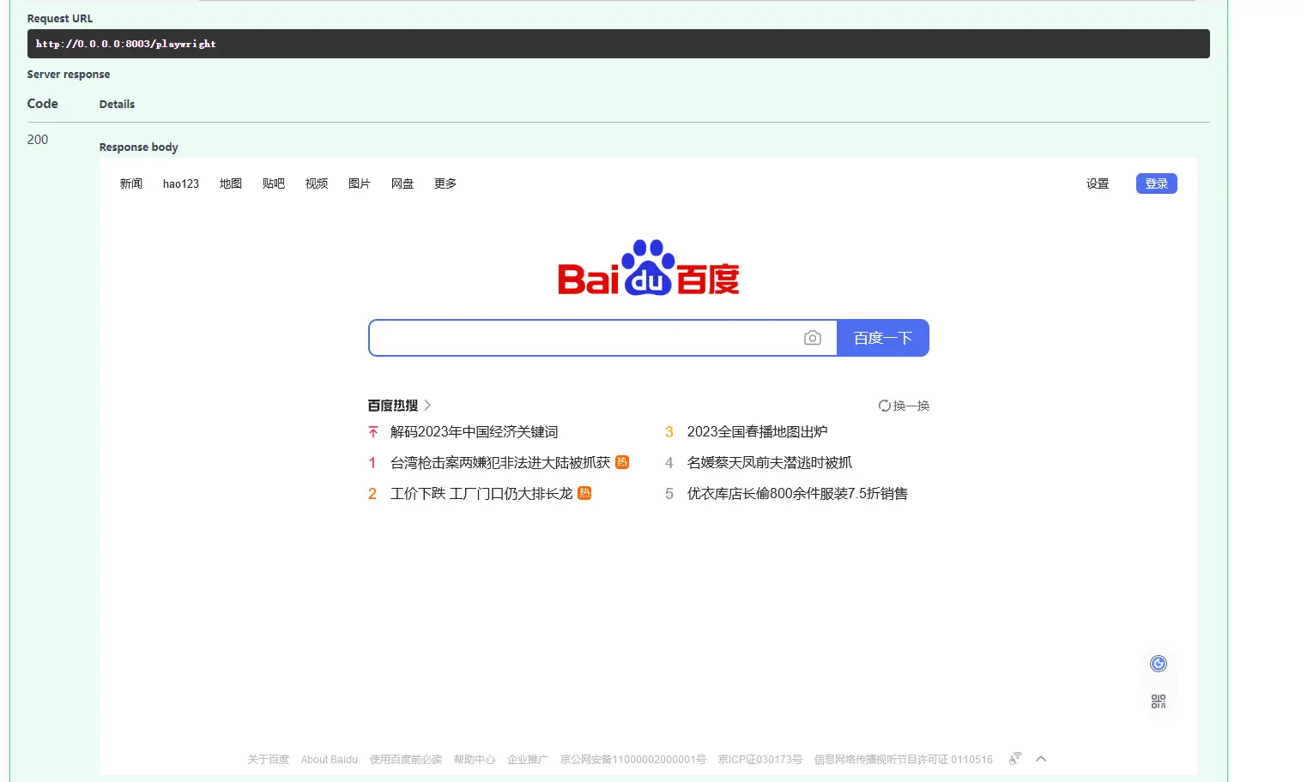
Task: Click 换一换 to refresh hot searches
Action: point(911,406)
